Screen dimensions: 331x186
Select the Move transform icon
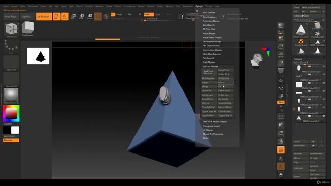coord(73,17)
